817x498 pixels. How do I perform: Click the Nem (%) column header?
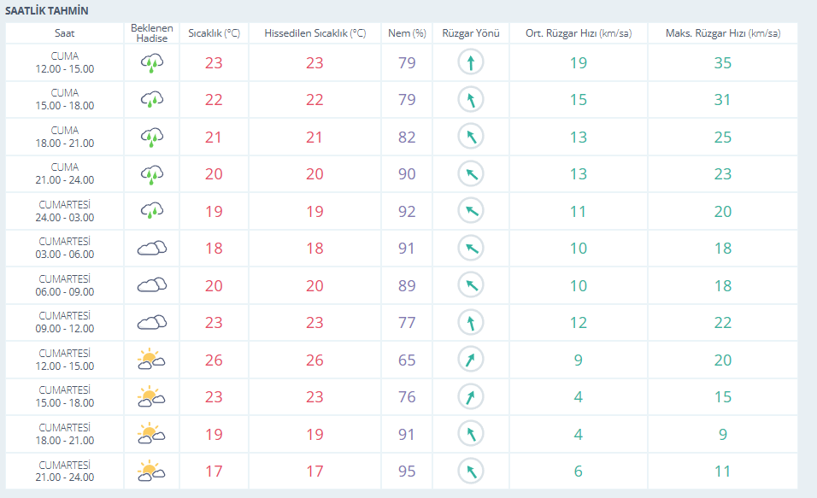[x=407, y=33]
